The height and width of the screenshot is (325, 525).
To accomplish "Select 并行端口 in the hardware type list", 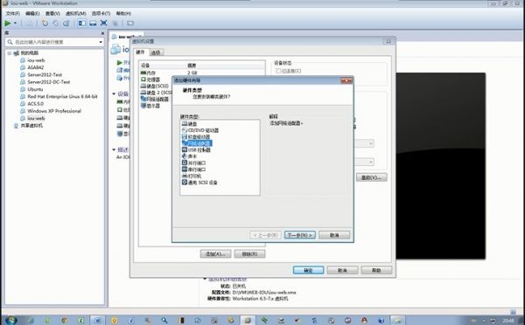I will 194,162.
